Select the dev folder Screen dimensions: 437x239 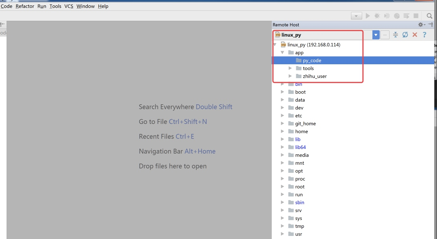(x=299, y=108)
